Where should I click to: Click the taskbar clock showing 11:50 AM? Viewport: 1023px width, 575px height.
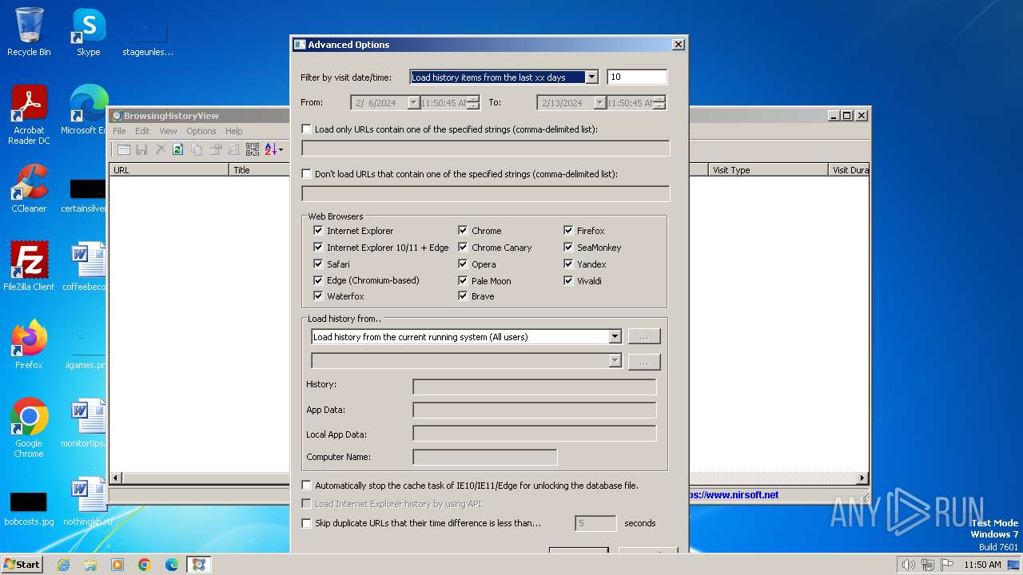982,565
